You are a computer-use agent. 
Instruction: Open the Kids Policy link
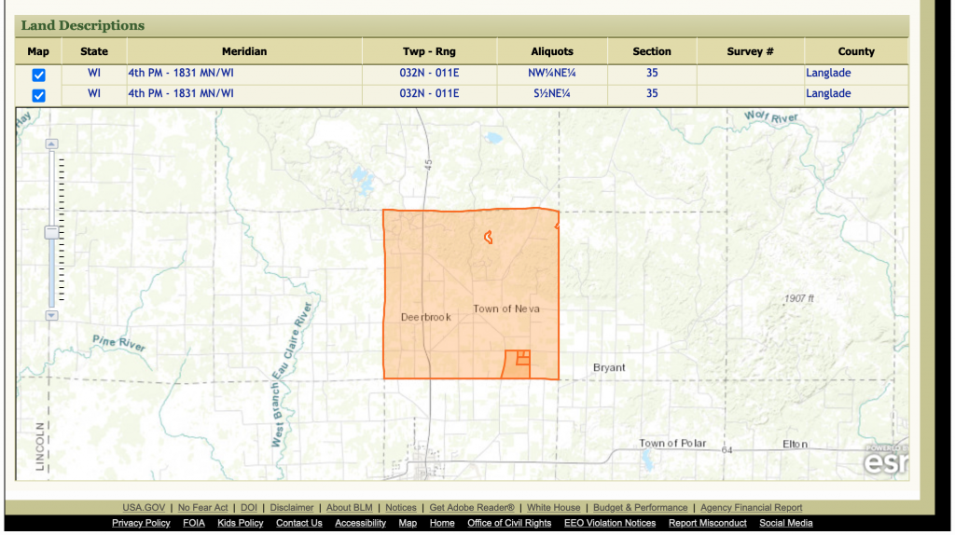click(240, 523)
